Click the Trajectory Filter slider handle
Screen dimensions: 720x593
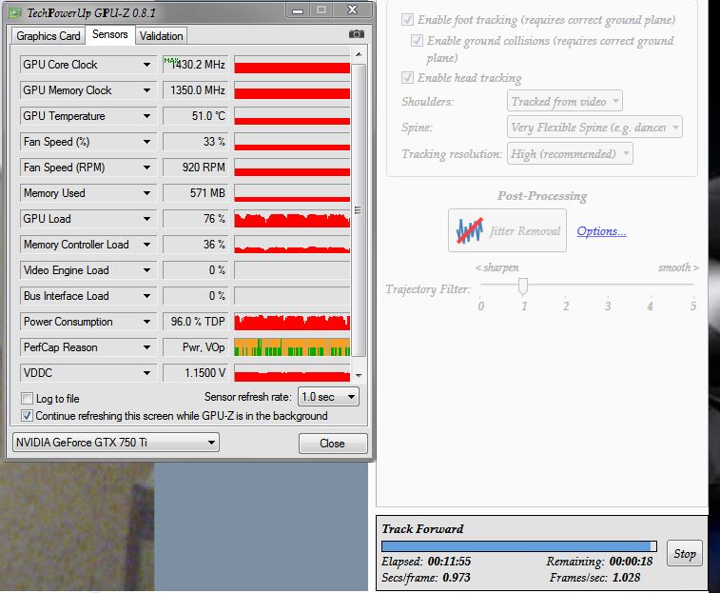pyautogui.click(x=522, y=287)
